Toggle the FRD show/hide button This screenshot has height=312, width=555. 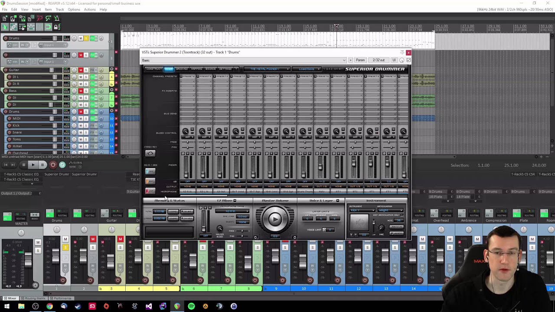150,172
